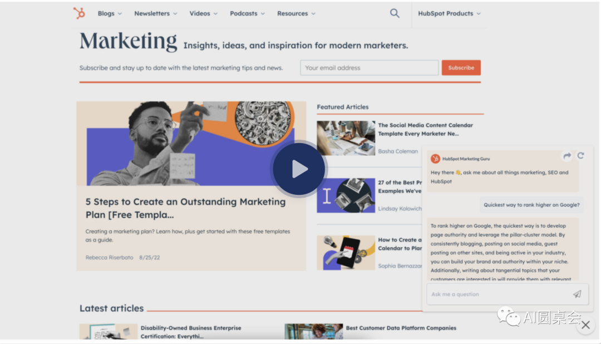Click the HubSpot sprocket logo
The image size is (601, 344).
pyautogui.click(x=79, y=13)
